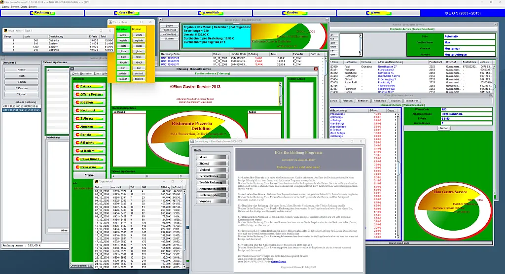505x274 pixels.
Task: Click the Waren Code input field
Action: coord(467,109)
